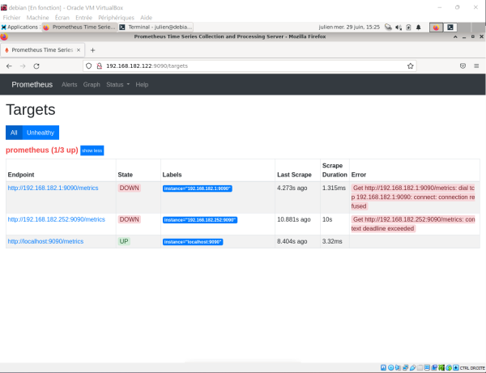The image size is (486, 373).
Task: Click the DOWN state of 192.168.182.1
Action: point(130,188)
